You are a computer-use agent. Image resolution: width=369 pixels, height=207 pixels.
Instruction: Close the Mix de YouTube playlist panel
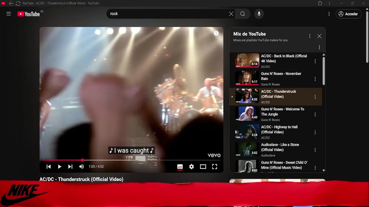[x=319, y=36]
